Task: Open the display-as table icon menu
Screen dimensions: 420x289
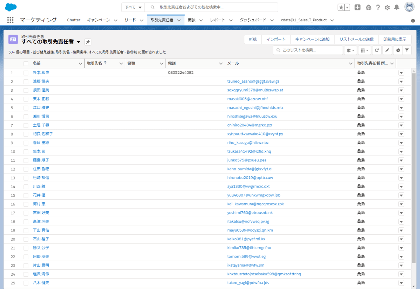Action: [x=364, y=50]
